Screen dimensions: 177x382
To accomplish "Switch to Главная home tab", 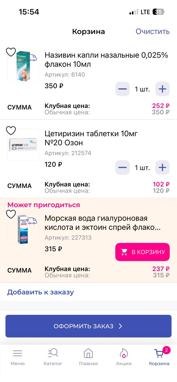I will pos(88,357).
